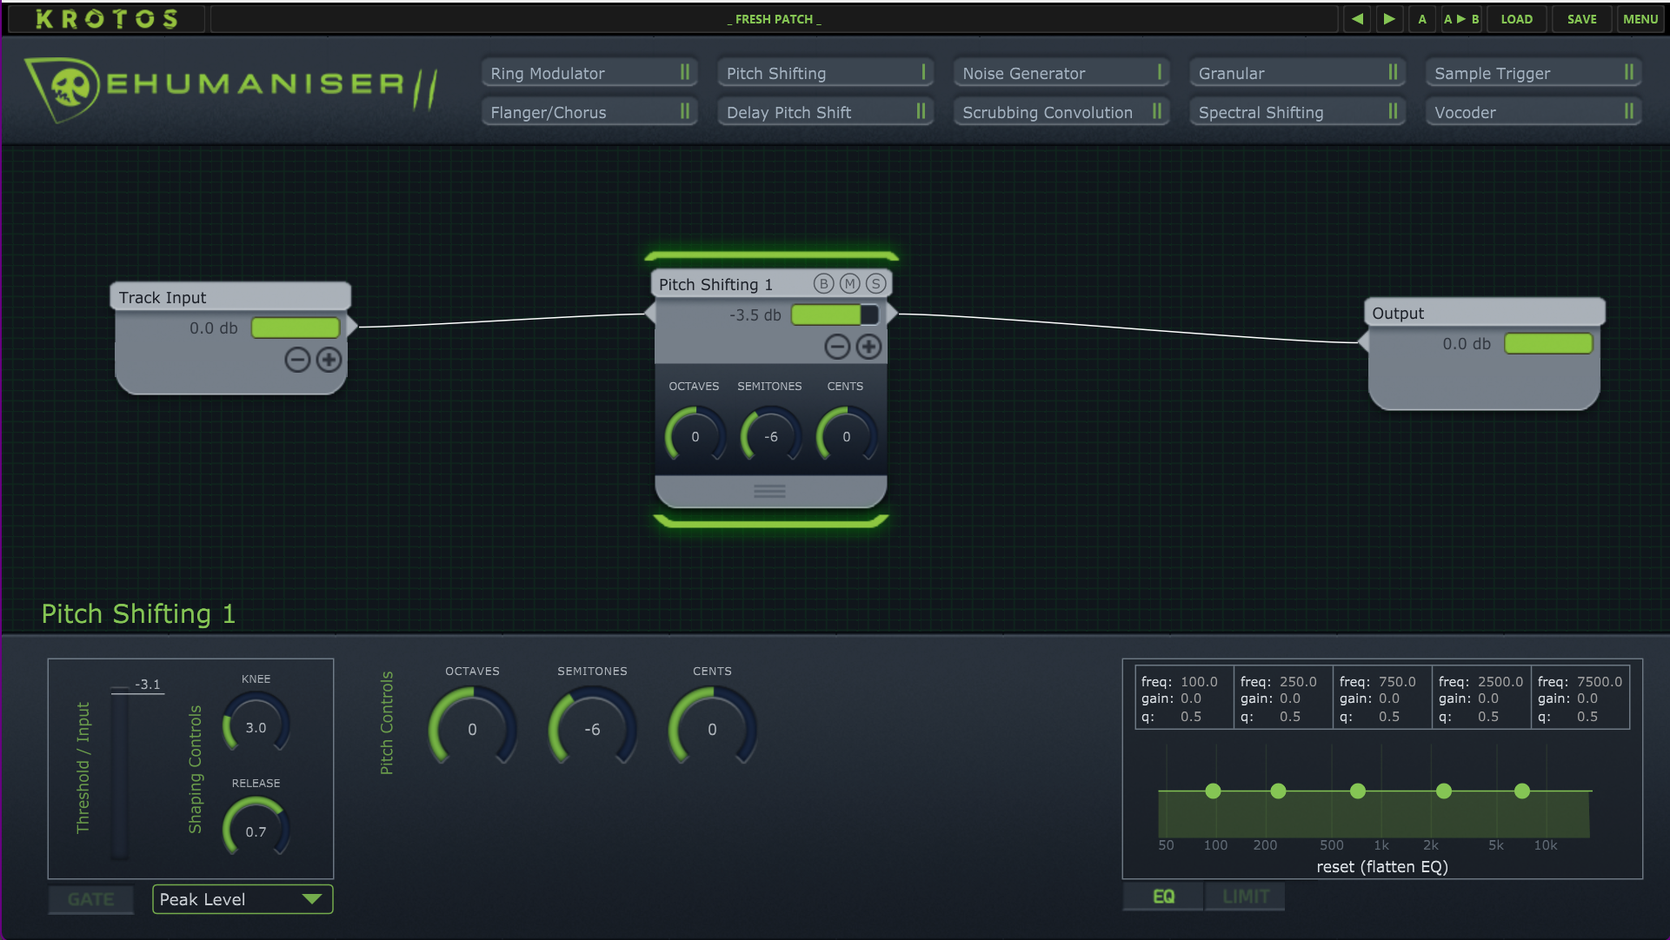Click the FRESH PATCH name field

click(x=774, y=18)
